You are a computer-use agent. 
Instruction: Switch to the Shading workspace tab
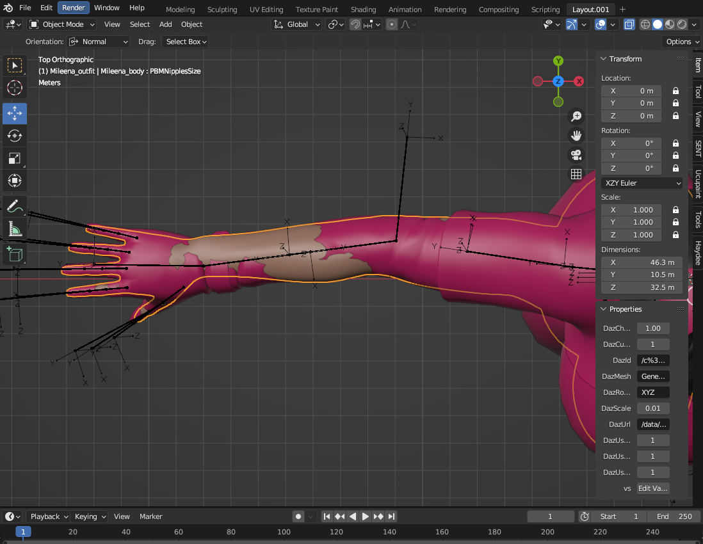pyautogui.click(x=363, y=10)
